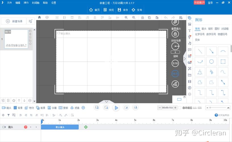Open the shapes tool in the right sidebar
Screen dimensions: 232x142
pos(189,18)
